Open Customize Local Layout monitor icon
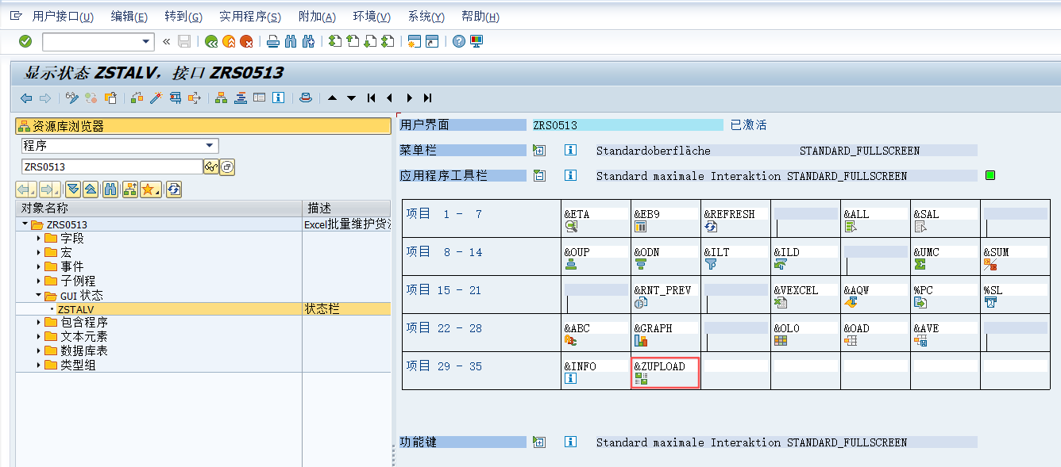The image size is (1061, 467). click(x=476, y=41)
